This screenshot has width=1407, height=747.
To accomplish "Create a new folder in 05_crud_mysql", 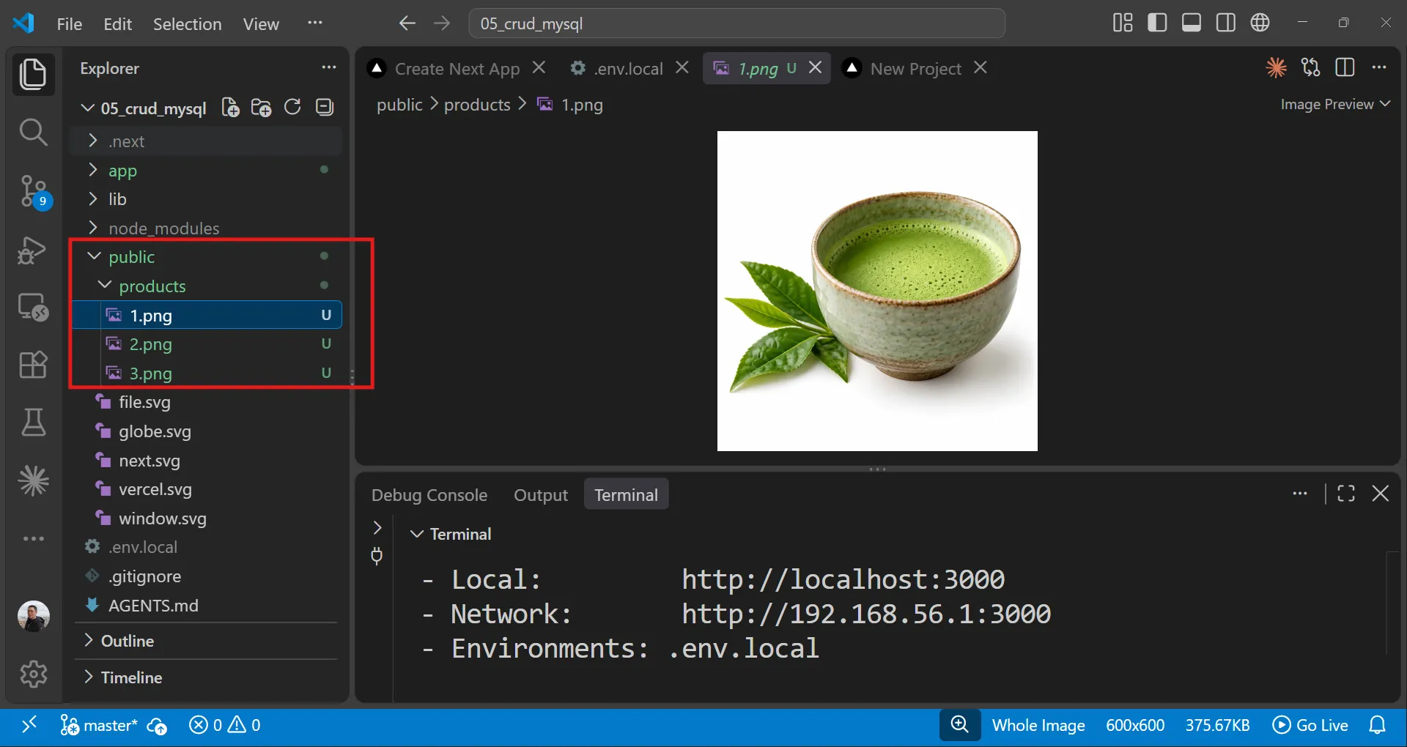I will tap(262, 108).
